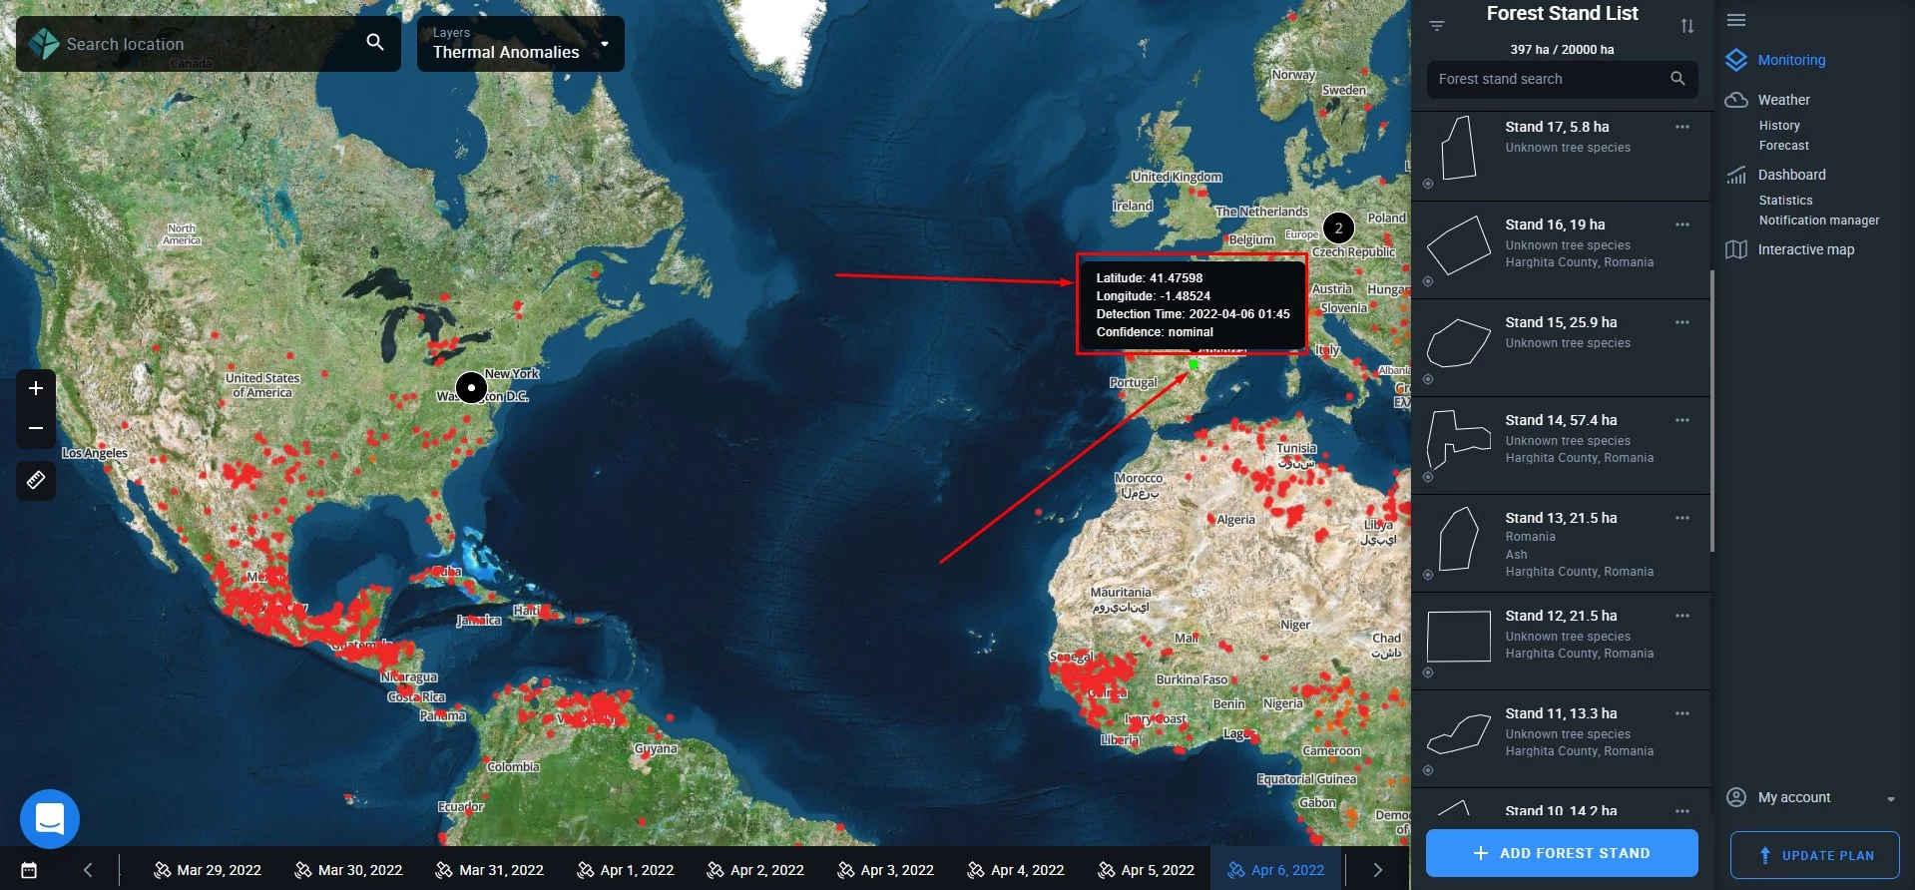Click the sort icon in Forest Stand List
Viewport: 1915px width, 890px height.
click(x=1686, y=26)
